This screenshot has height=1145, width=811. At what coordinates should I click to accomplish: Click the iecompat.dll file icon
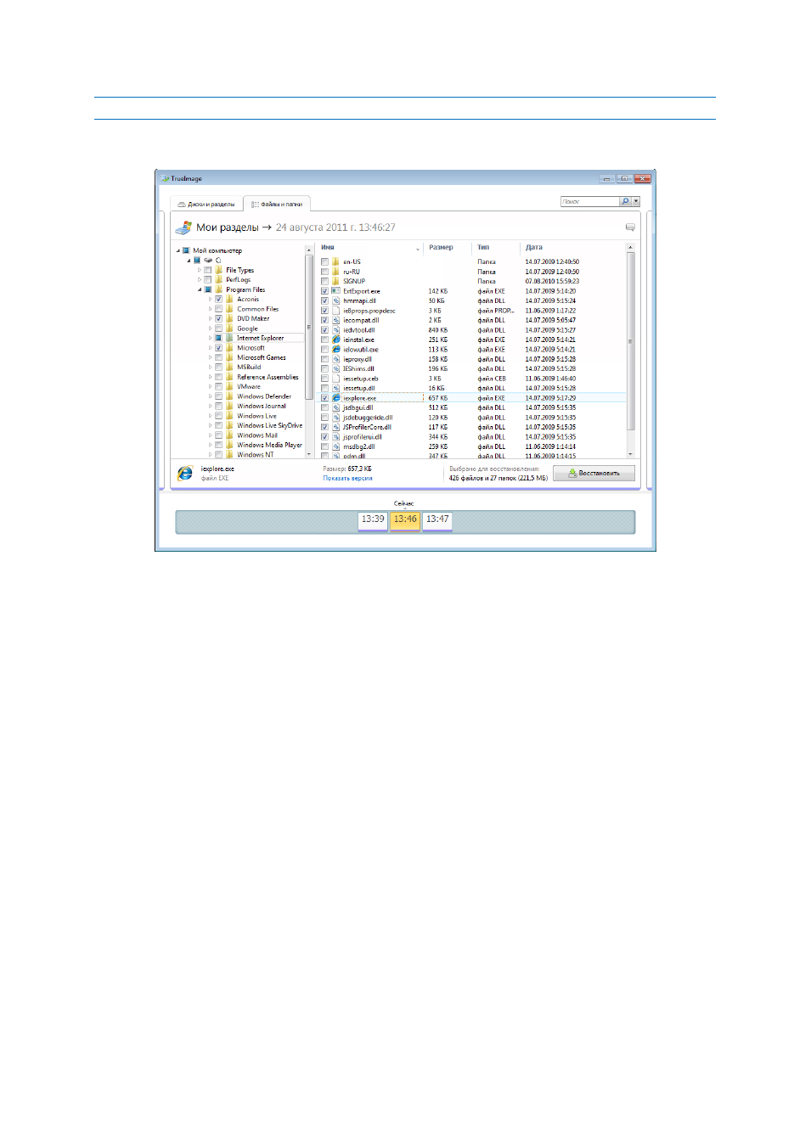[x=336, y=320]
